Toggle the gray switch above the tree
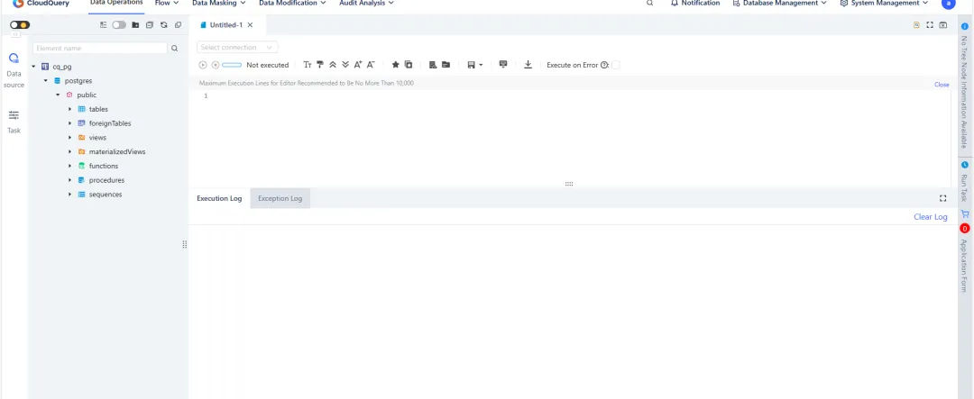974x399 pixels. pos(119,25)
